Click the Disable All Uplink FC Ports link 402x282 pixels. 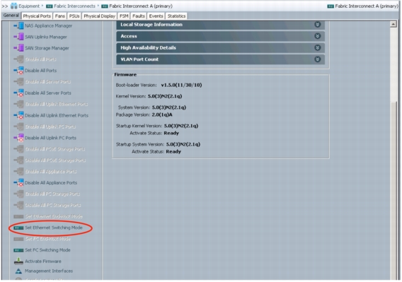point(50,138)
